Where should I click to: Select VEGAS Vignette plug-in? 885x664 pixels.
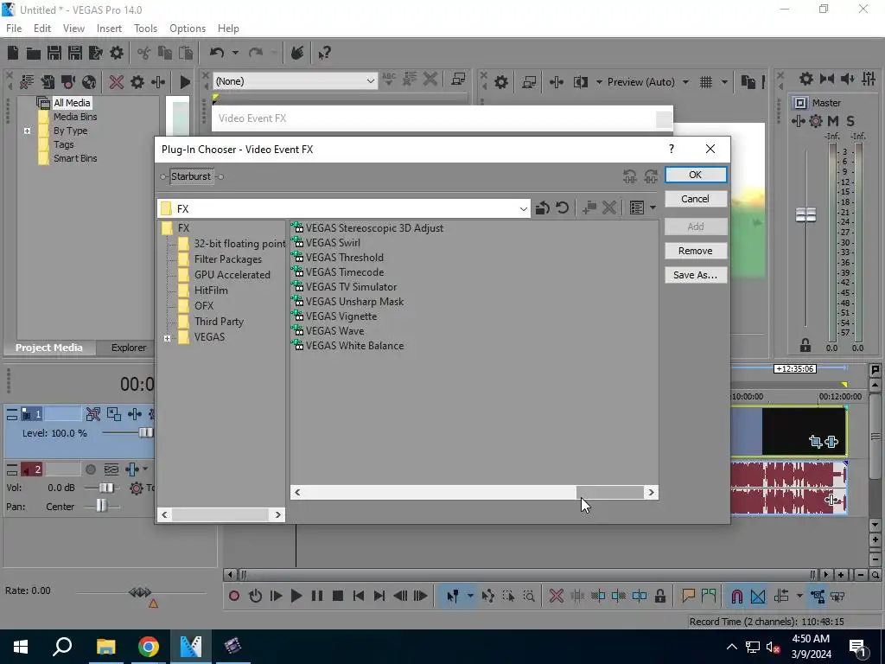[x=341, y=316]
